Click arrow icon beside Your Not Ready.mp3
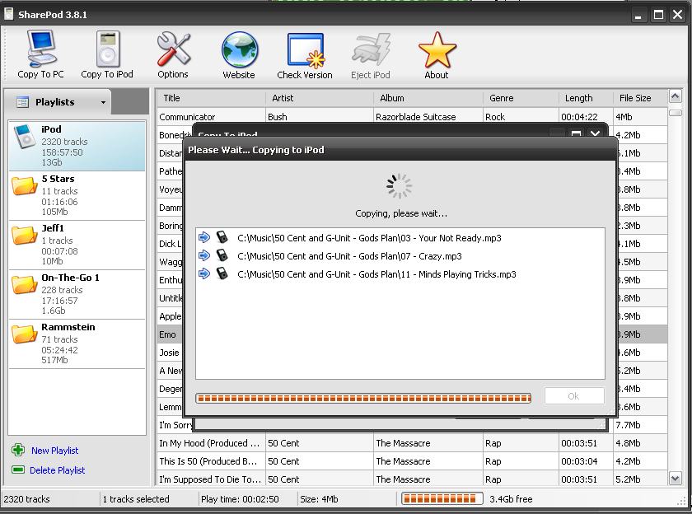Viewport: 692px width, 514px height. [x=204, y=237]
